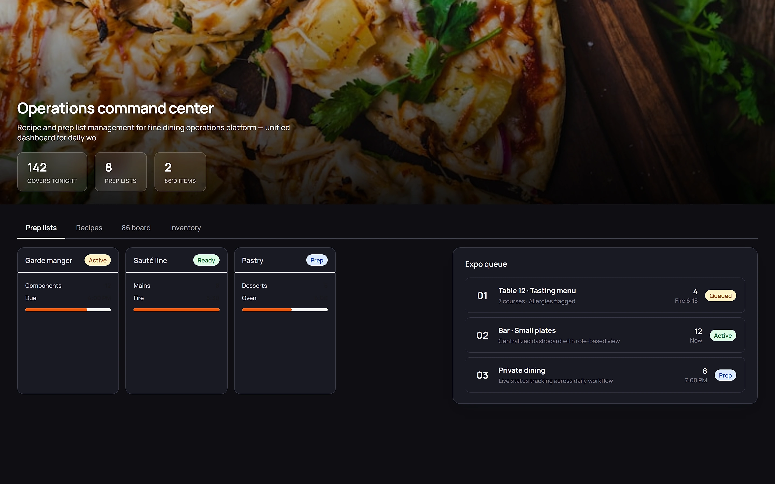Click the Active badge on Garde manger

click(98, 260)
